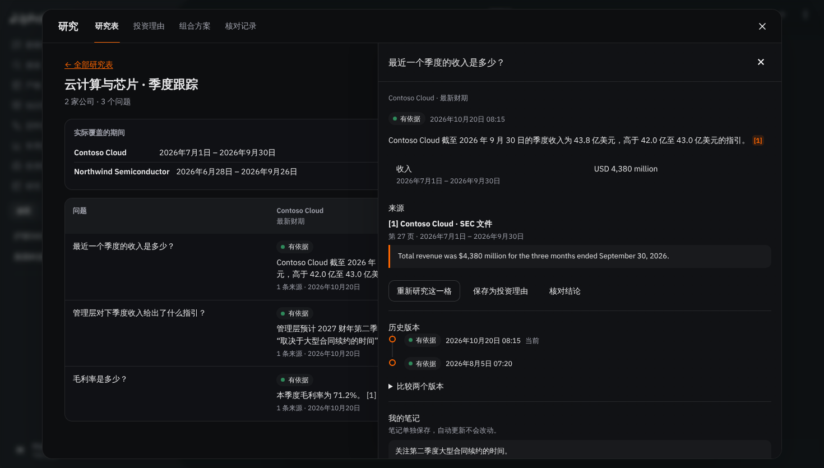Click the 有依据 badge in the 毛利率 row

click(295, 380)
